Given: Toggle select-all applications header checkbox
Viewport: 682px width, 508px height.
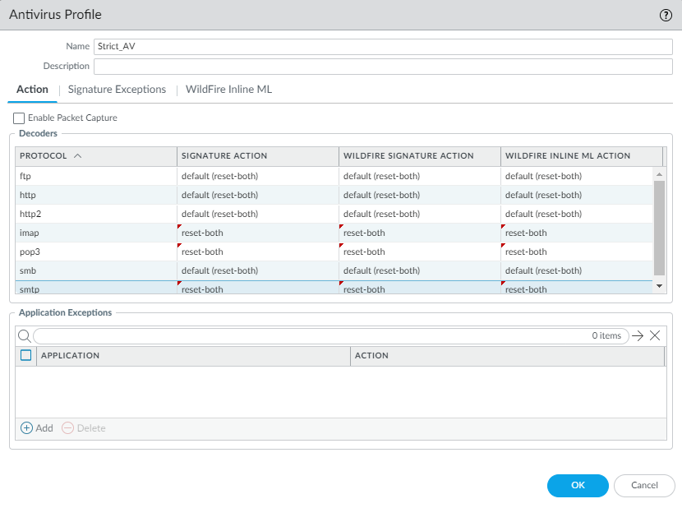Looking at the screenshot, I should click(26, 356).
